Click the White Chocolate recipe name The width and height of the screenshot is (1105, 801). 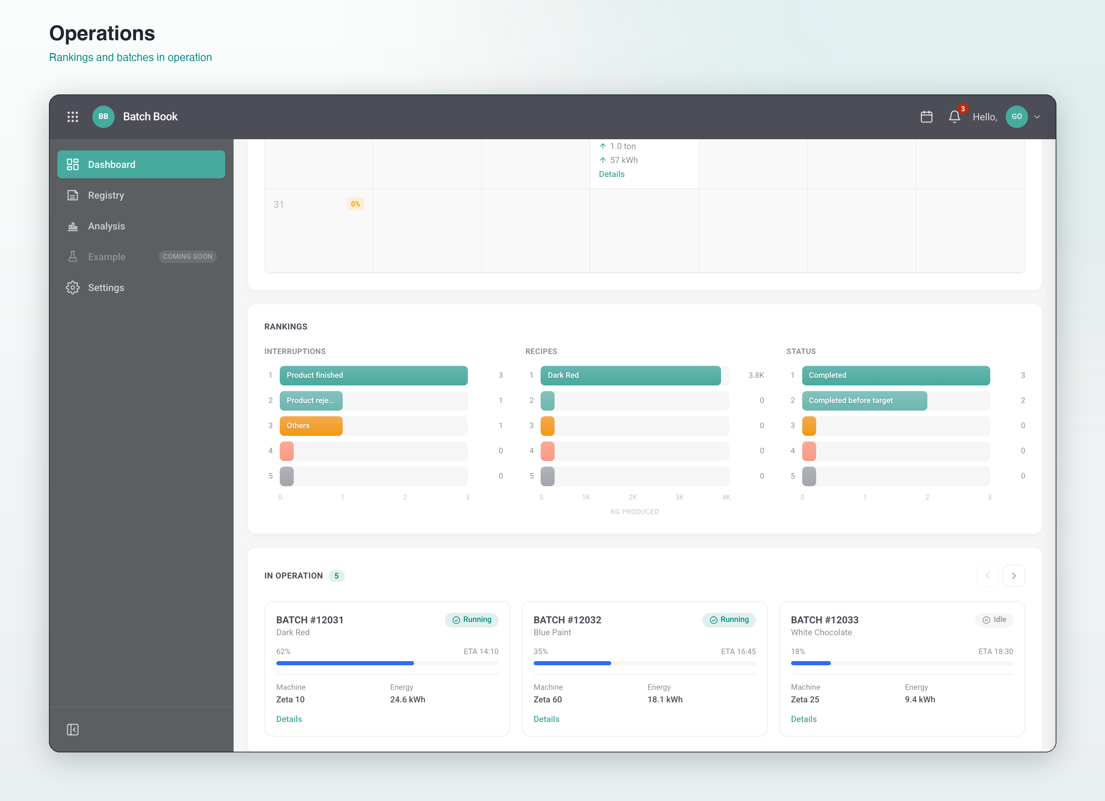pos(821,632)
